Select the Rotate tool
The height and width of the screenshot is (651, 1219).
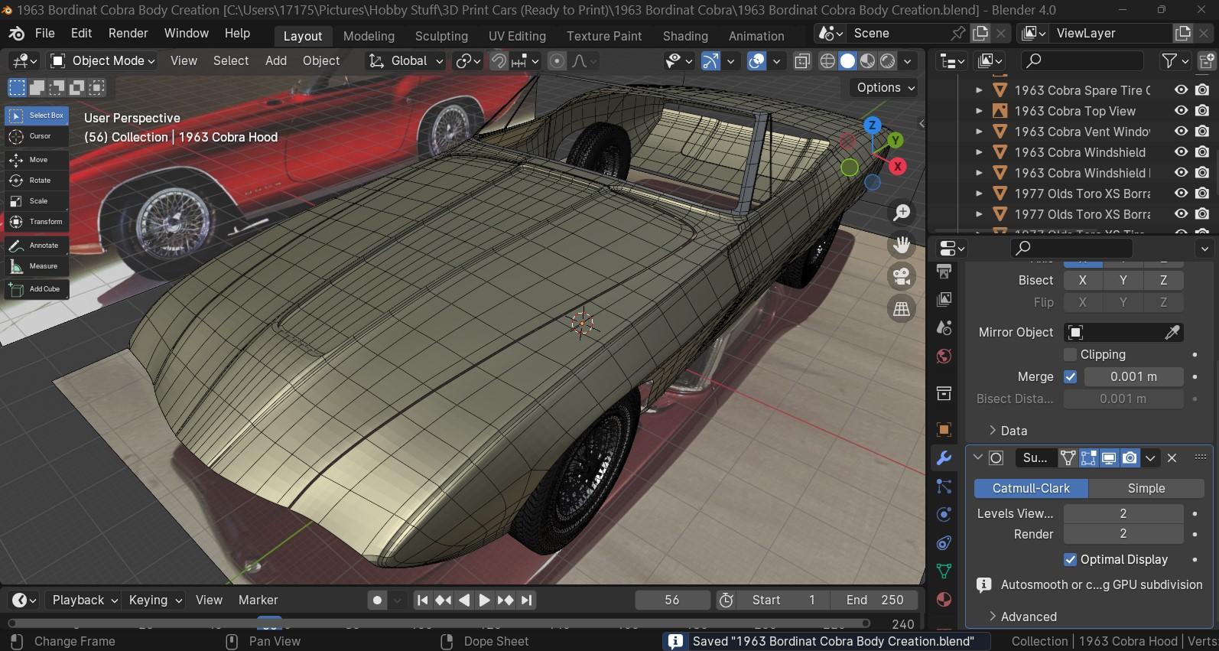pos(37,181)
